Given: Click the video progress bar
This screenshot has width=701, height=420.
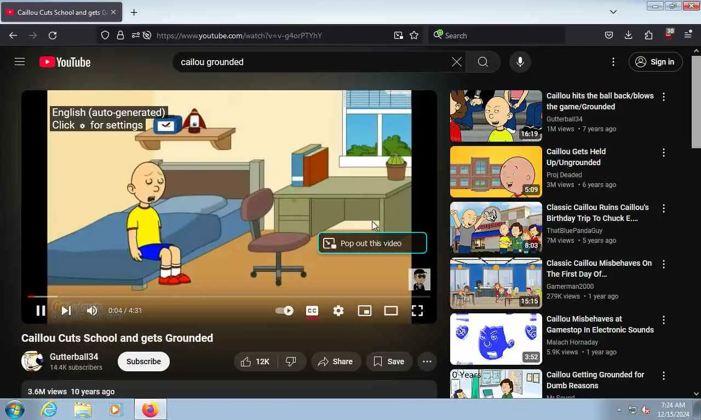Looking at the screenshot, I should [229, 296].
